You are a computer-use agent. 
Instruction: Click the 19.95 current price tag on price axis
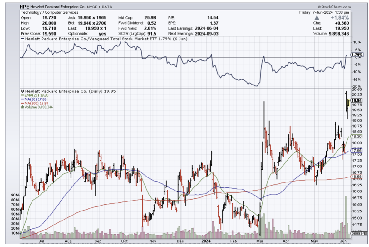point(356,101)
